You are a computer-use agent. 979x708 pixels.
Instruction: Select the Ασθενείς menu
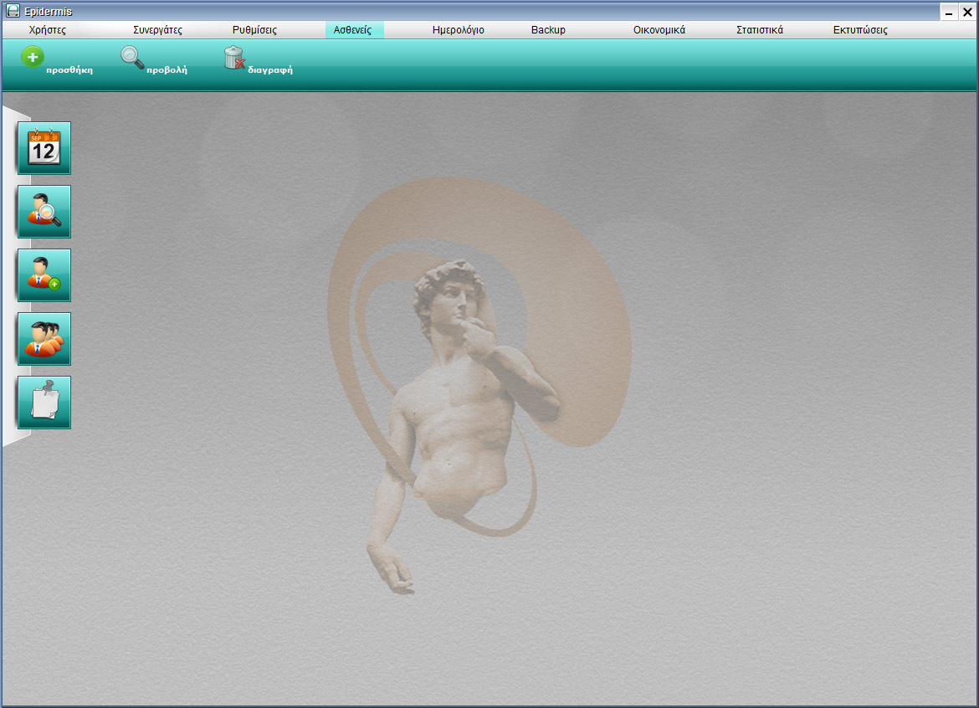point(353,30)
